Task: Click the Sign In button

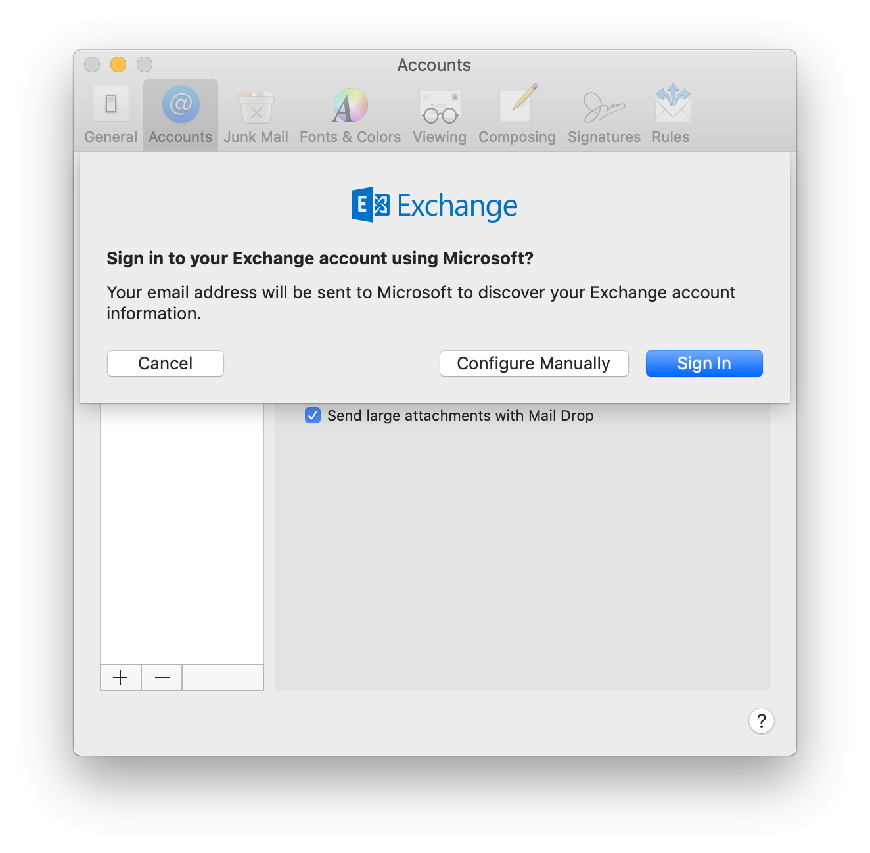Action: point(704,363)
